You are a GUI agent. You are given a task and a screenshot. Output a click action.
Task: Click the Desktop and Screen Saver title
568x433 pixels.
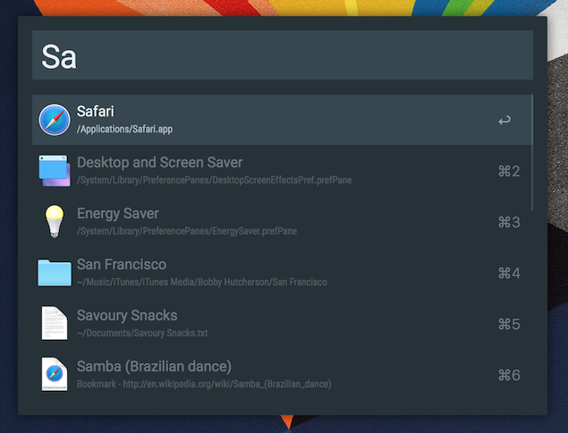(x=159, y=163)
